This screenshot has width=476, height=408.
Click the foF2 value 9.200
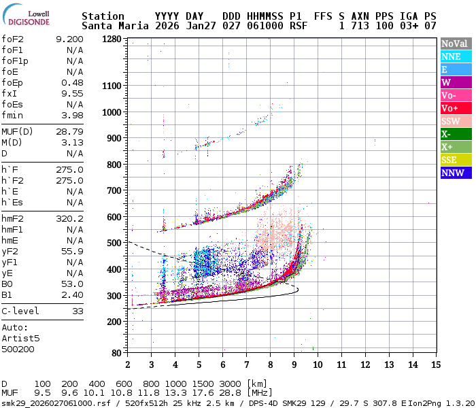pyautogui.click(x=69, y=39)
